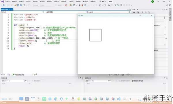Click the undo arrow in toolbar
The image size is (173, 104).
click(x=25, y=5)
